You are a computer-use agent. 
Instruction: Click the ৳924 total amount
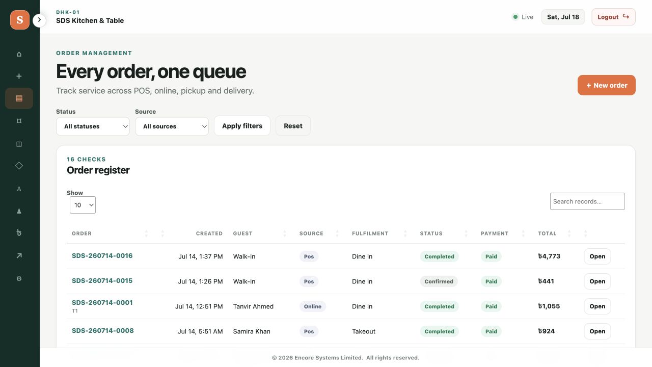click(x=547, y=331)
